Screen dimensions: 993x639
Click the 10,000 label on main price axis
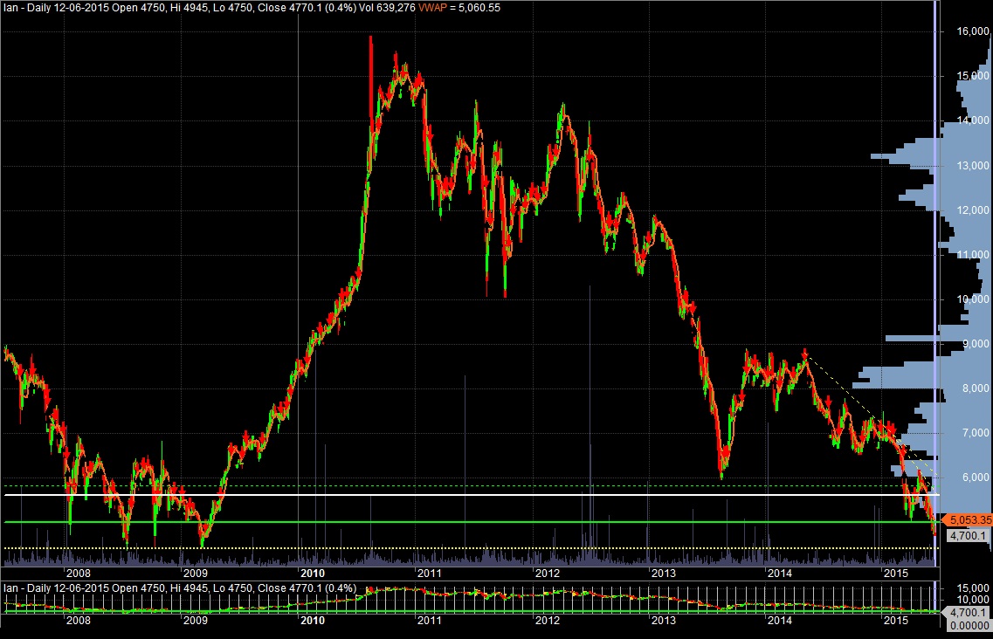pos(971,299)
